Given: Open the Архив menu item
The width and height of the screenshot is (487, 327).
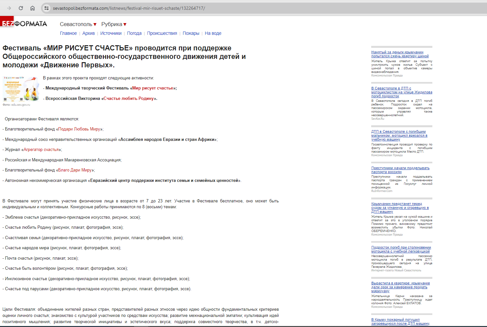Looking at the screenshot, I should pos(88,33).
